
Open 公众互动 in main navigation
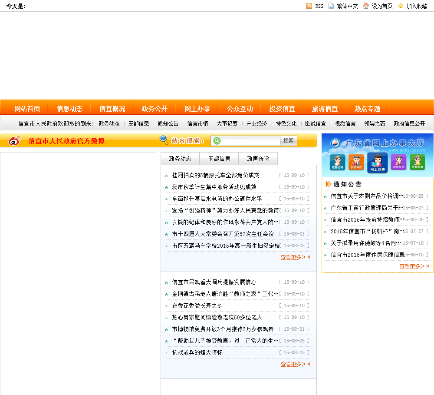point(240,109)
